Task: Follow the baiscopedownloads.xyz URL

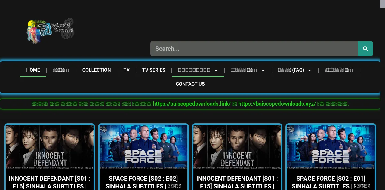Action: (277, 104)
